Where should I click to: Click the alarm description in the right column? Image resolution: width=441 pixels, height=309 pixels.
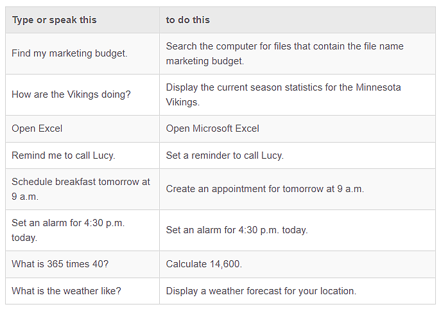pyautogui.click(x=297, y=230)
